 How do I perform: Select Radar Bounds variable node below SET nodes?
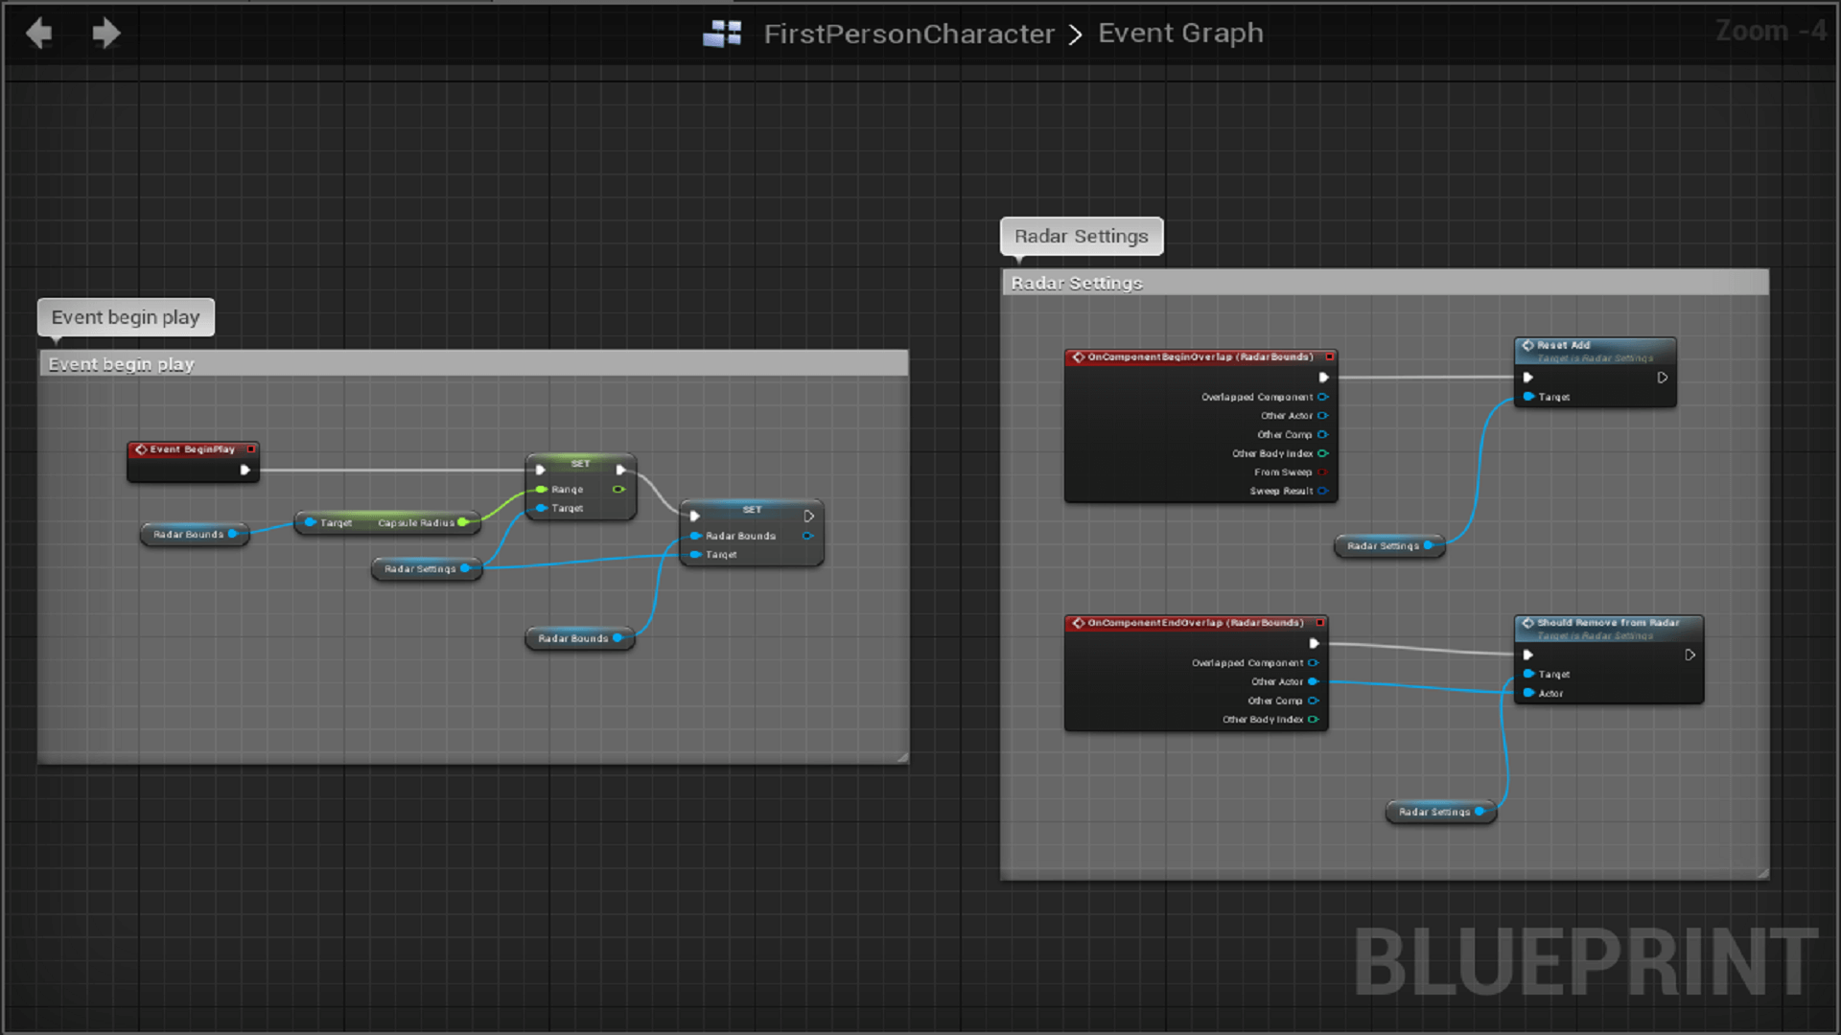[x=580, y=637]
